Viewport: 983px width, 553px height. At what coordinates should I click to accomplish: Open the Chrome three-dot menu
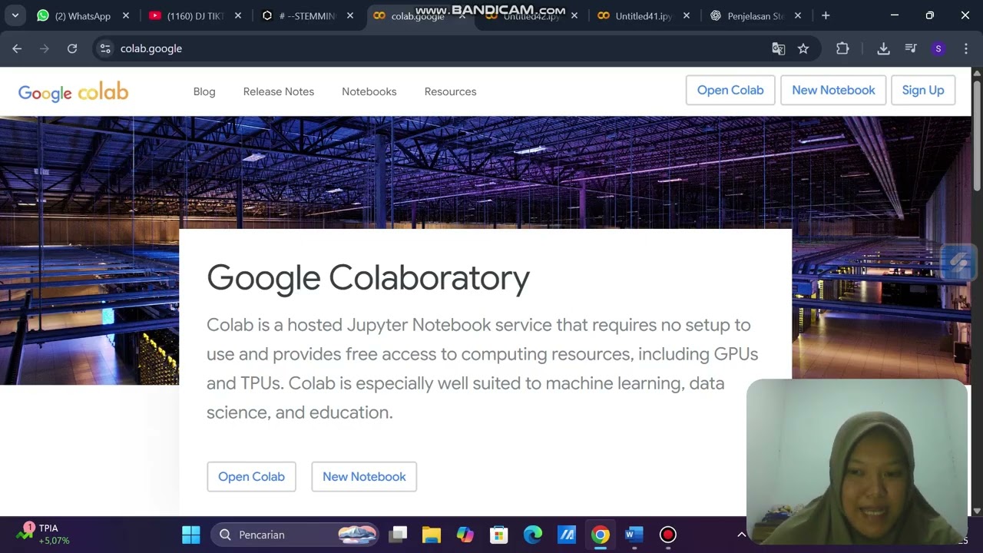[966, 48]
